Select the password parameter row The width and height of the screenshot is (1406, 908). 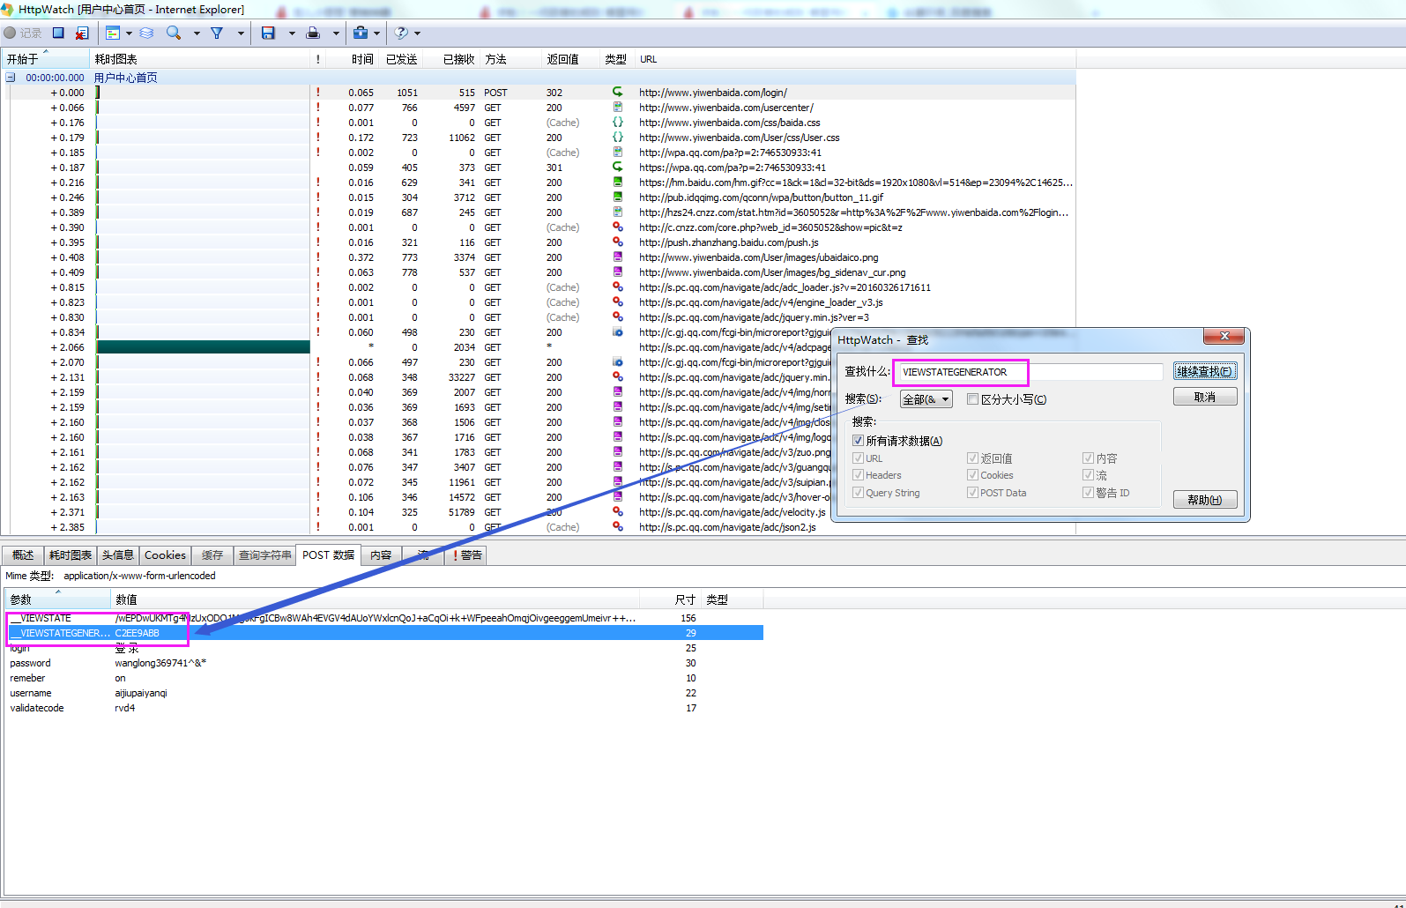point(31,663)
